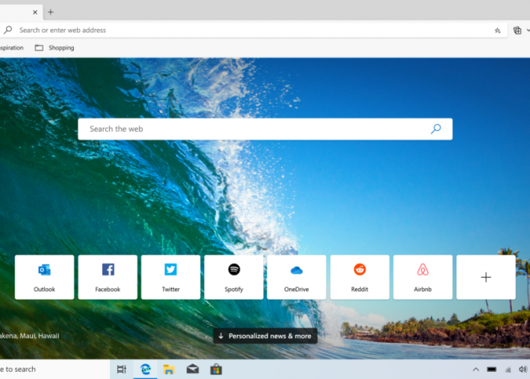Open a new tab with plus button

pyautogui.click(x=51, y=12)
